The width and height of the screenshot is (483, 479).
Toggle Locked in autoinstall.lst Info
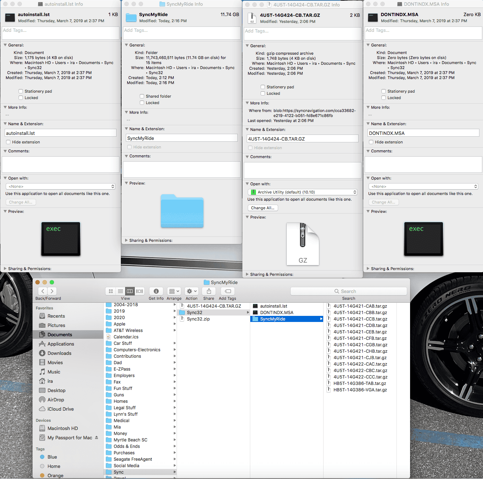point(21,98)
